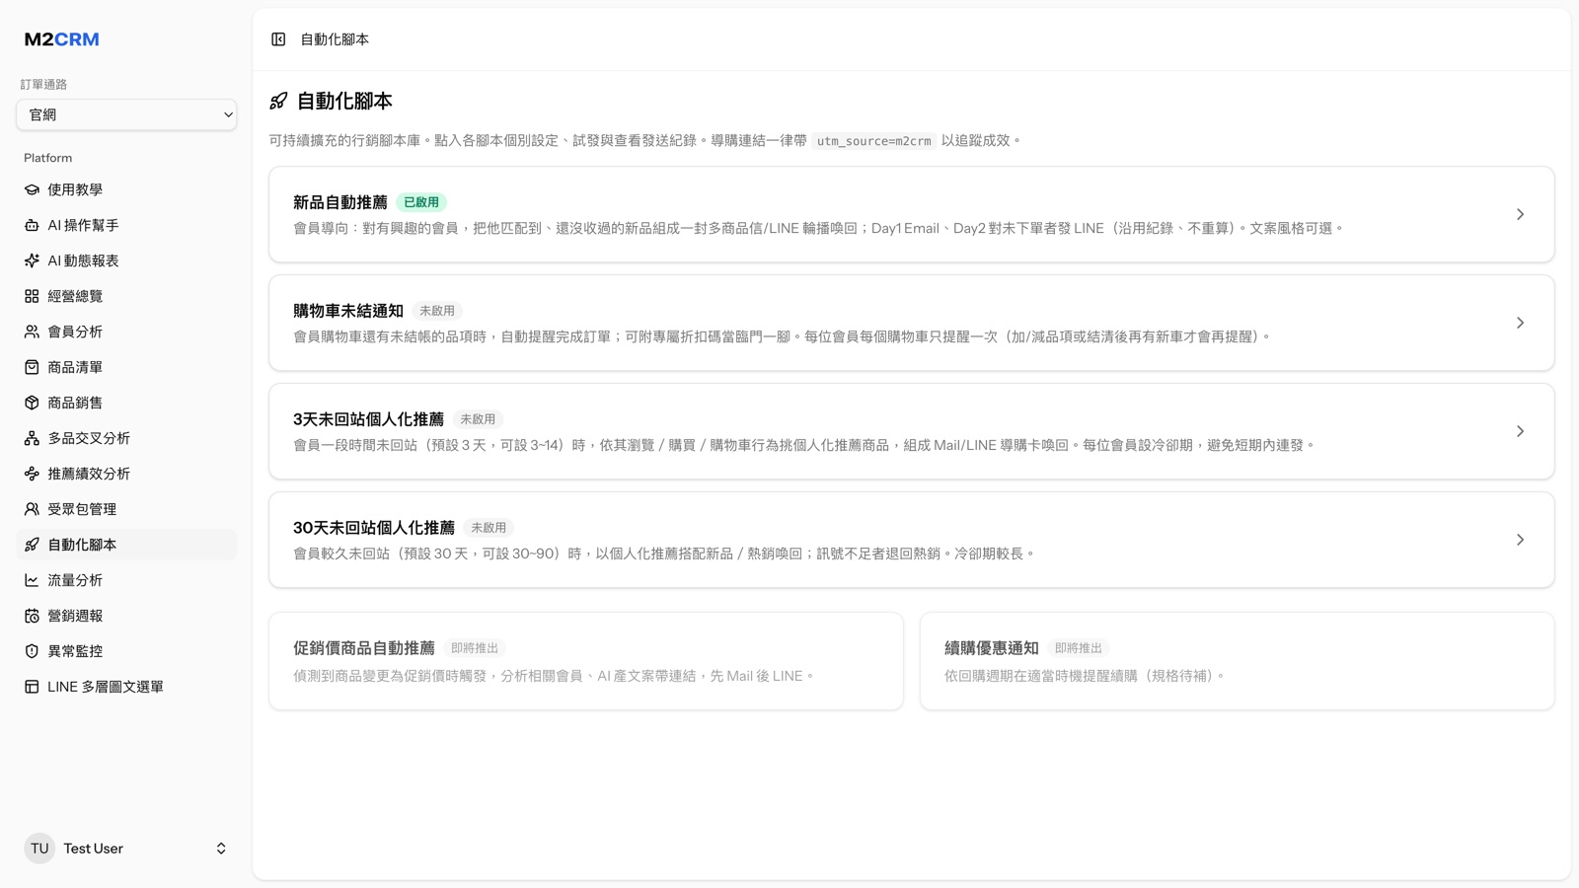Click the AI 動態報表 sparkle icon
1579x888 pixels.
click(x=32, y=260)
